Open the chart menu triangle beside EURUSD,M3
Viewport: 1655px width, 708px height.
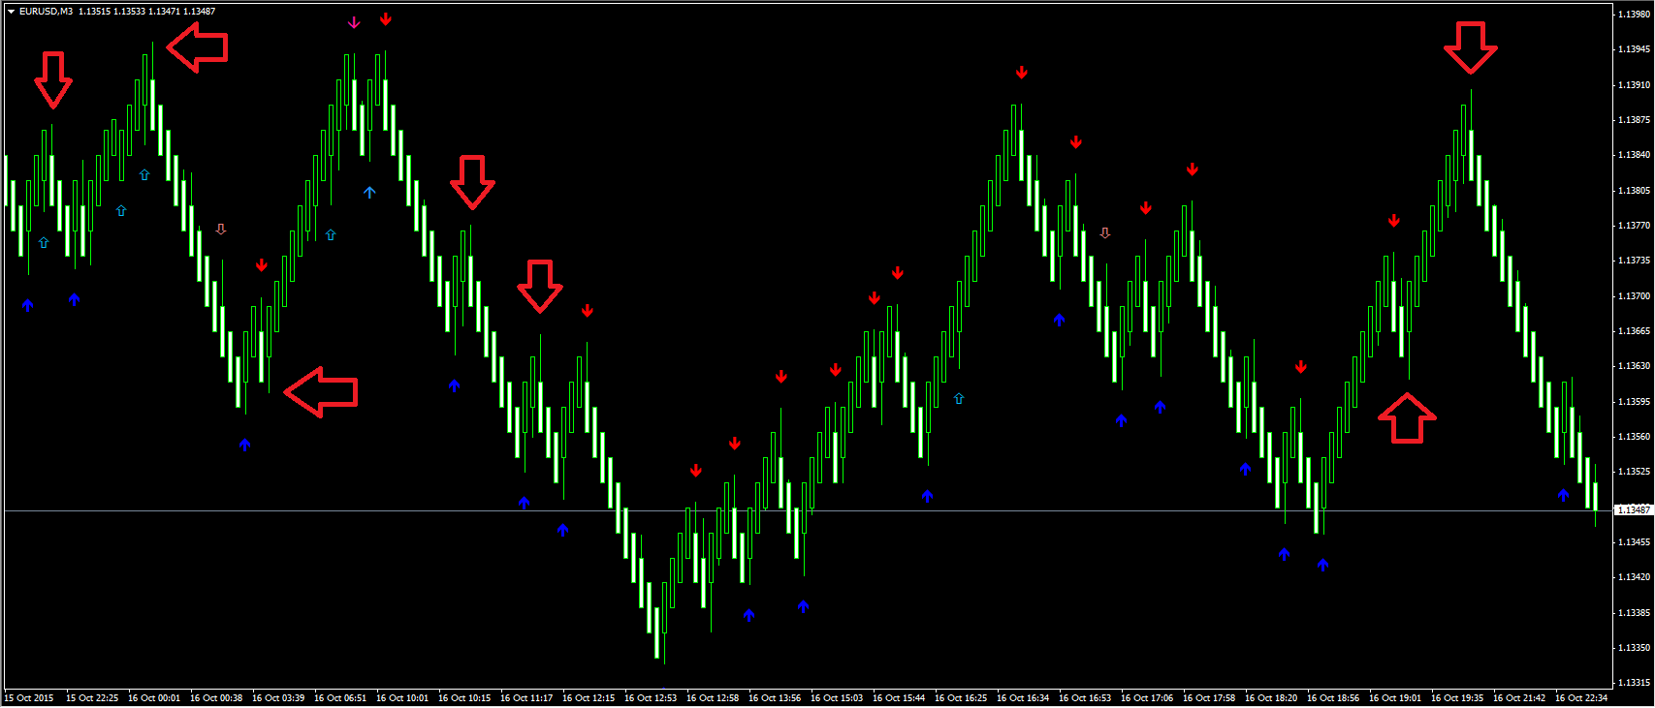coord(11,12)
